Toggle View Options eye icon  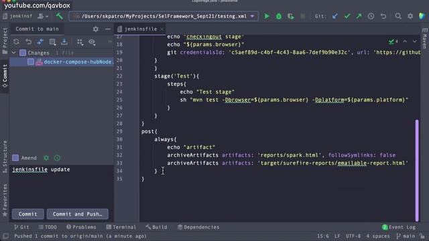(93, 42)
